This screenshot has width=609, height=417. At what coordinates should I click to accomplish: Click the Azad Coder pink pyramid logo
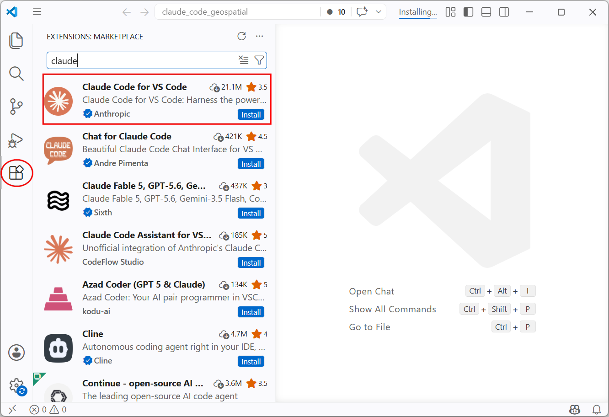click(59, 299)
